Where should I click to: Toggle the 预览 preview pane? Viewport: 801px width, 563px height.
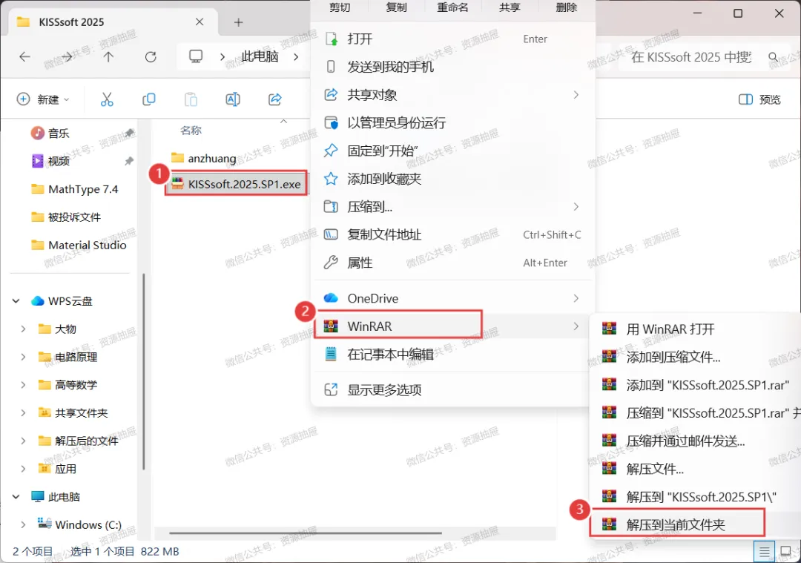(759, 99)
